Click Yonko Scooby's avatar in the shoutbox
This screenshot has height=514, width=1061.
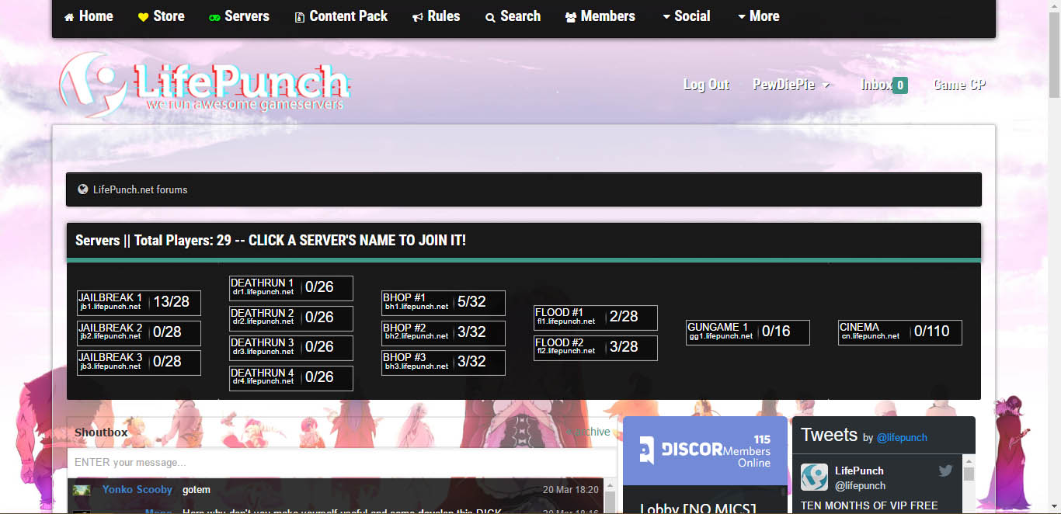pos(82,490)
